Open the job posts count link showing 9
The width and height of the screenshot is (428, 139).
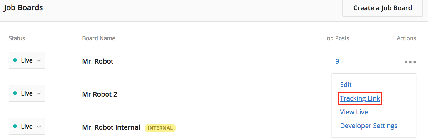point(337,61)
